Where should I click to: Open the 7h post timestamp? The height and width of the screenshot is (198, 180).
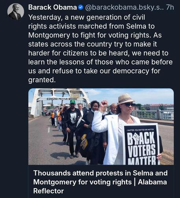point(170,7)
